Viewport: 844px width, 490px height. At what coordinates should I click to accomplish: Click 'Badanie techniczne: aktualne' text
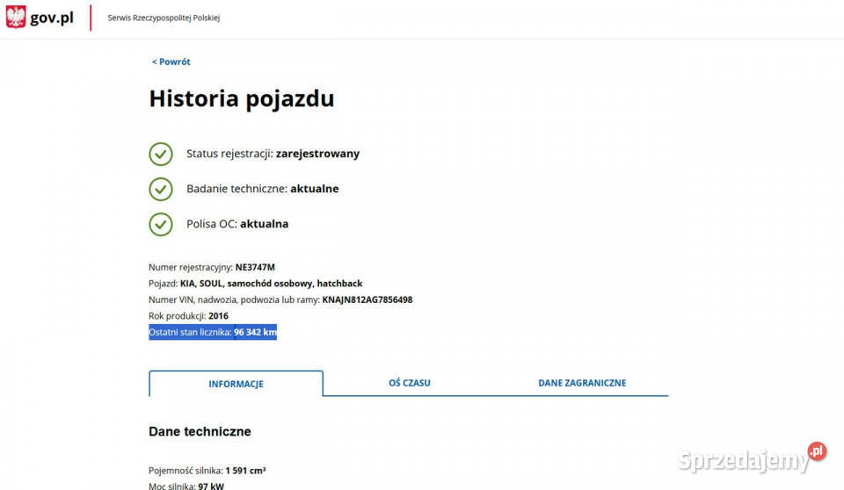[x=263, y=189]
